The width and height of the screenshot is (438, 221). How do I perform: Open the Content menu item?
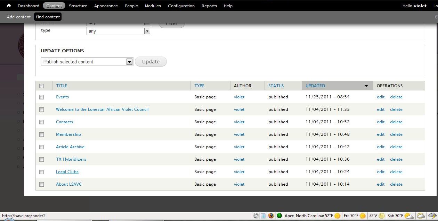[54, 6]
